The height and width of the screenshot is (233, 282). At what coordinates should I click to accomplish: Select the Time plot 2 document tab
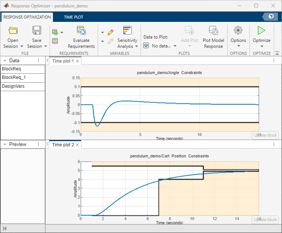pyautogui.click(x=63, y=145)
